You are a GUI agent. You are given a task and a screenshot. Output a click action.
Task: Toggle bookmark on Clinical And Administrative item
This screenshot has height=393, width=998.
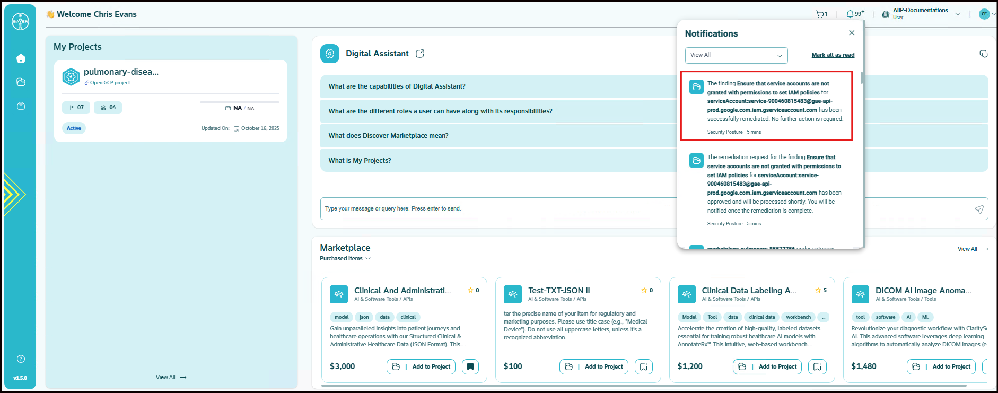pos(470,366)
